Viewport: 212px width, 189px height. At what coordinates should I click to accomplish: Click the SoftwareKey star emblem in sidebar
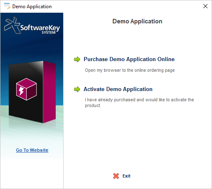12,25
